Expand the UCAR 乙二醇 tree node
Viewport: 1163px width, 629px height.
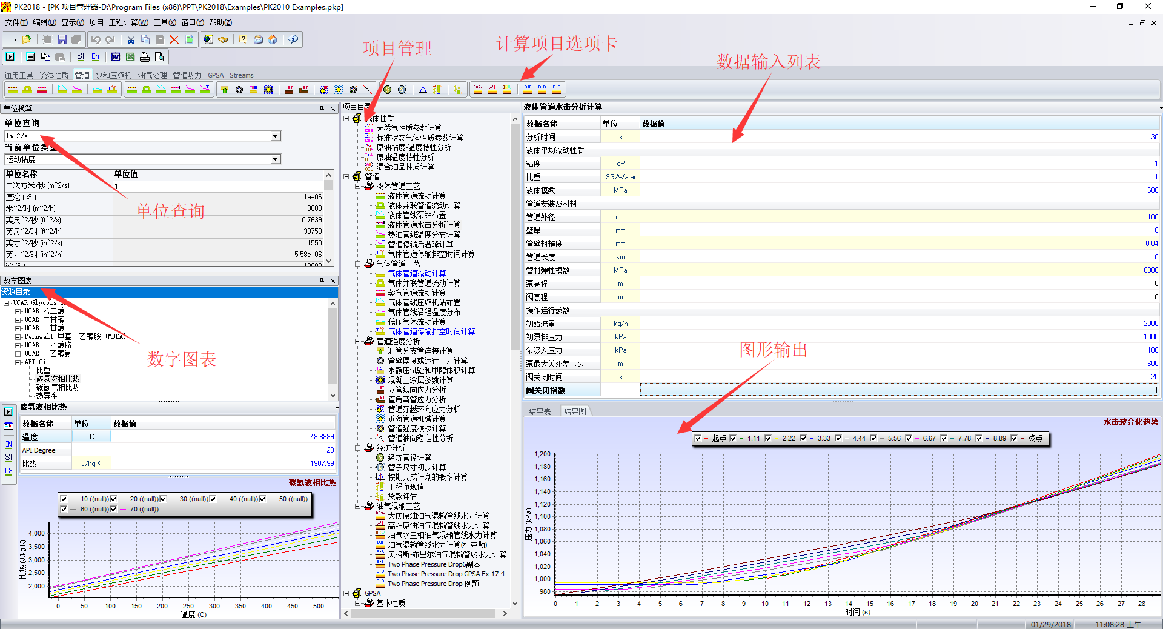coord(18,311)
